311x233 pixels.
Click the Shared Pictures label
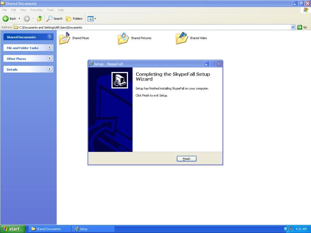click(141, 38)
